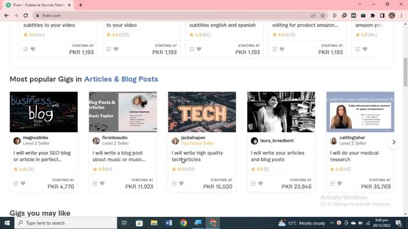Open File Explorer from taskbar
Viewport: 408px width, 229px height.
point(154,223)
